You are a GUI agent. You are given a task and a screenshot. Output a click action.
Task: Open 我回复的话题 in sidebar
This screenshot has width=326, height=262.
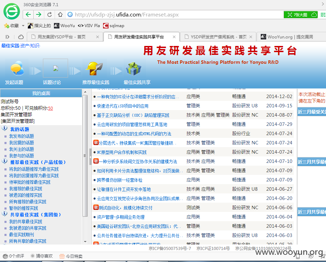coord(21,143)
